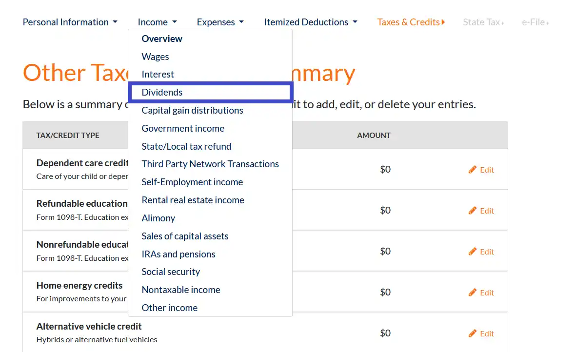Open Third Party Network Transactions
The height and width of the screenshot is (352, 575).
coord(210,164)
